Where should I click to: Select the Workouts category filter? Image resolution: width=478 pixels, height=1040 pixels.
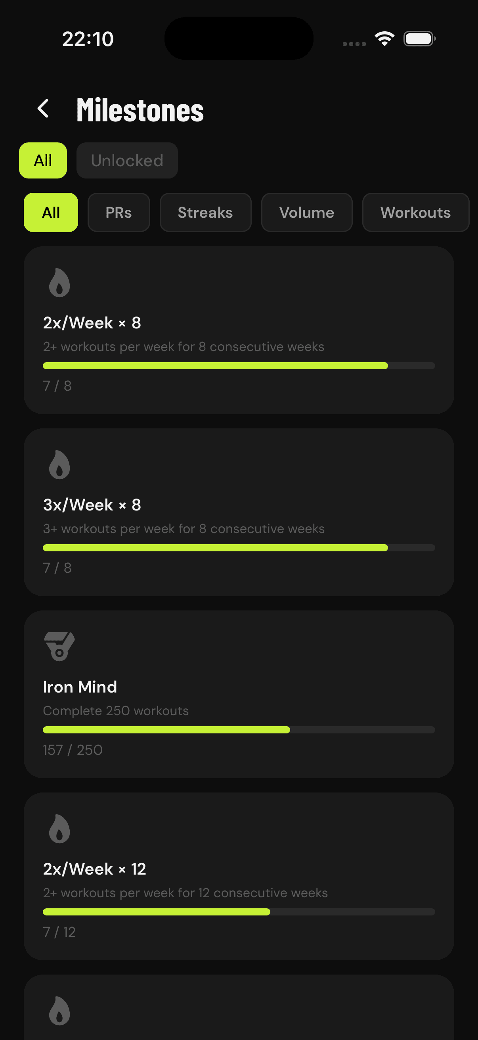click(x=415, y=212)
